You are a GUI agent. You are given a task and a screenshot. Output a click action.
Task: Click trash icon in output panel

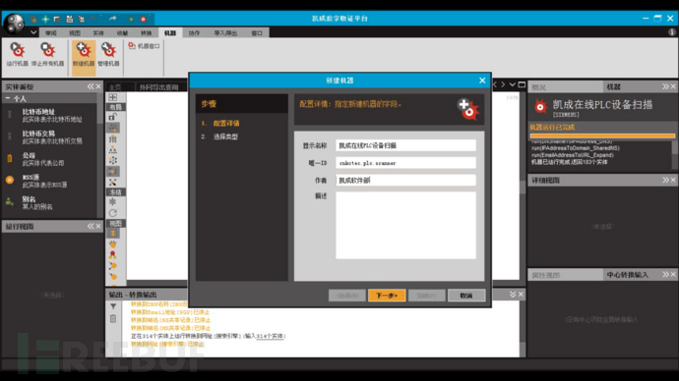tap(113, 319)
